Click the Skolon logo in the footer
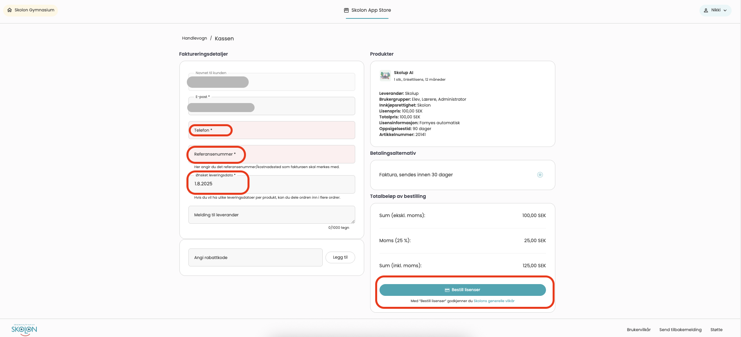The height and width of the screenshot is (337, 741). pos(24,330)
